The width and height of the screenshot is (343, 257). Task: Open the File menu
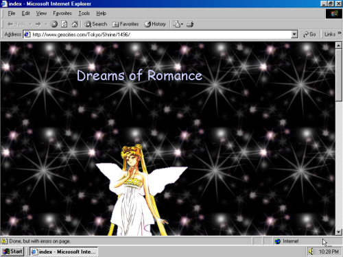pyautogui.click(x=12, y=13)
